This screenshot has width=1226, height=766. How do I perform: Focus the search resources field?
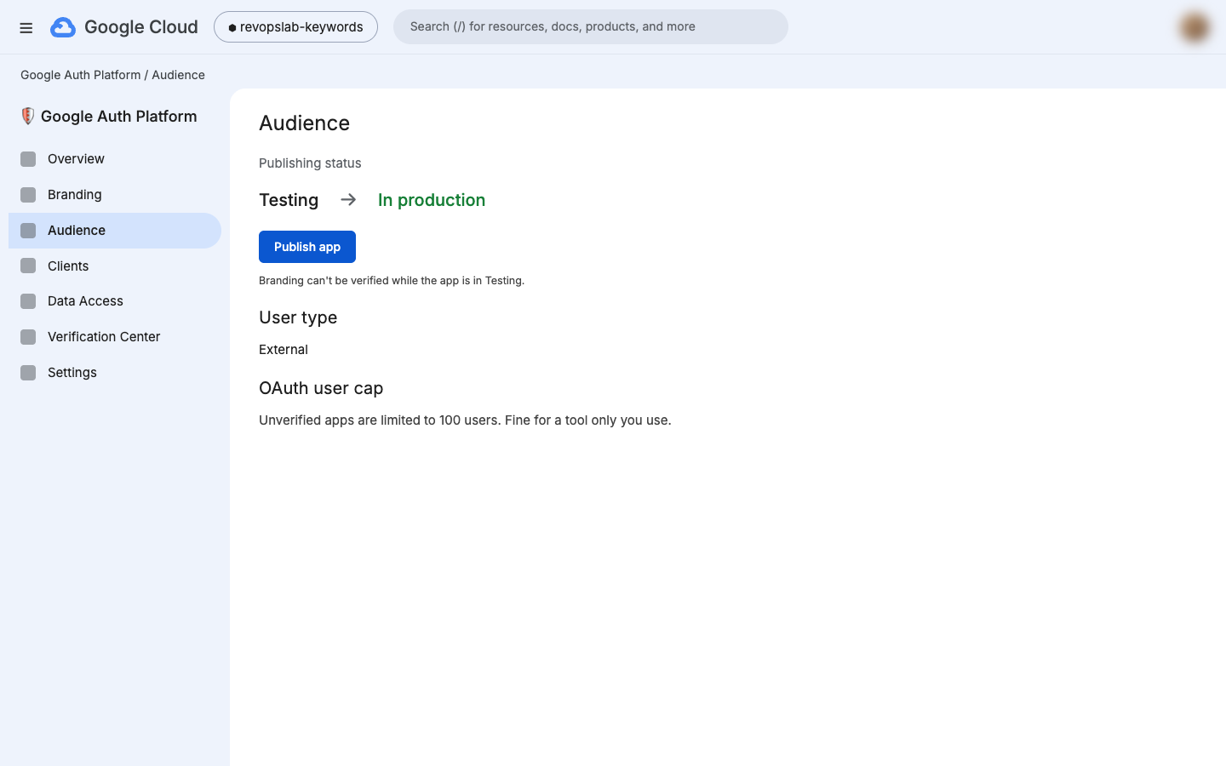click(x=591, y=27)
